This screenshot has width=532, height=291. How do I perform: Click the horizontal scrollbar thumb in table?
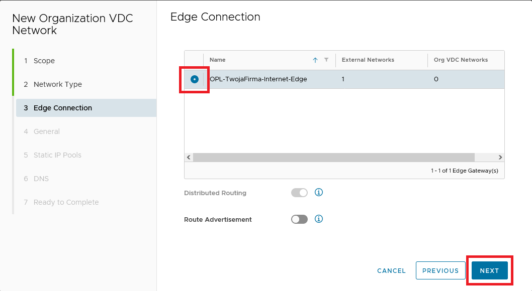coord(333,157)
